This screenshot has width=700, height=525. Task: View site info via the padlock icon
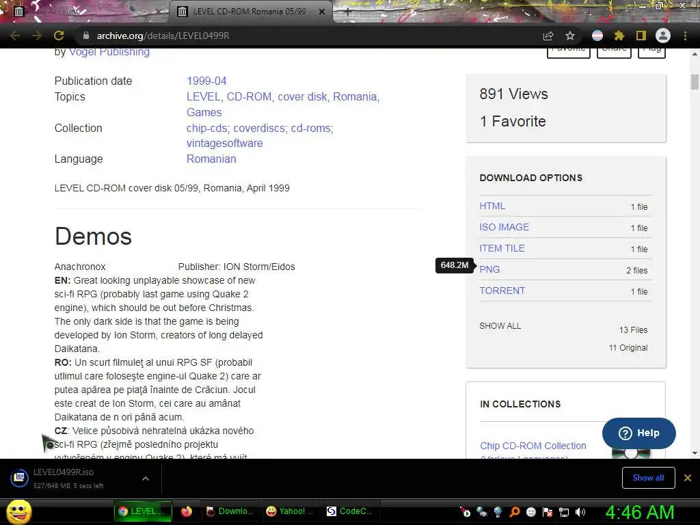click(x=86, y=36)
